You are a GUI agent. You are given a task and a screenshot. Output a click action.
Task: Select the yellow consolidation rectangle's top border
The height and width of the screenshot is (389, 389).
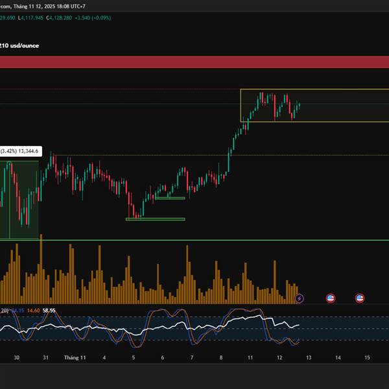(314, 89)
